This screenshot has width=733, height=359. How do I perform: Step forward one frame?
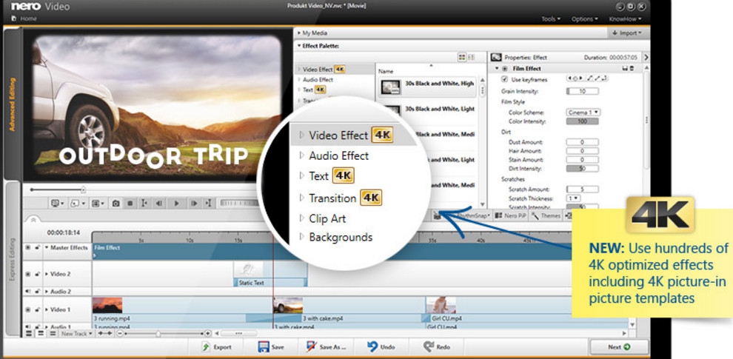[x=193, y=204]
